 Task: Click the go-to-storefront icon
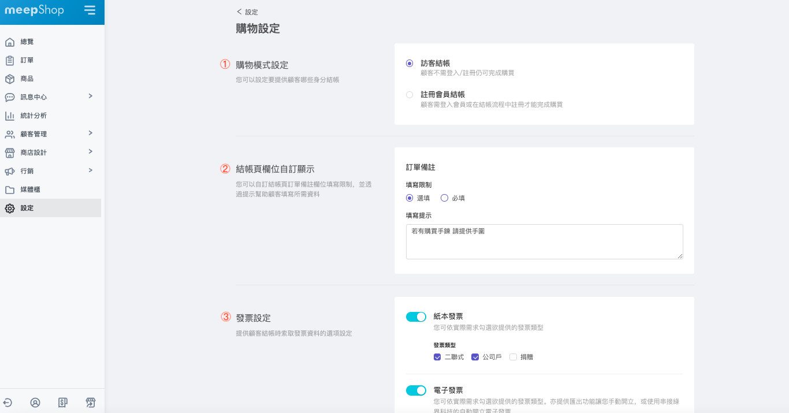[x=91, y=403]
